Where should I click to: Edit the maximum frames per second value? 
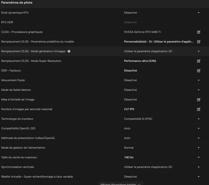click(199, 109)
